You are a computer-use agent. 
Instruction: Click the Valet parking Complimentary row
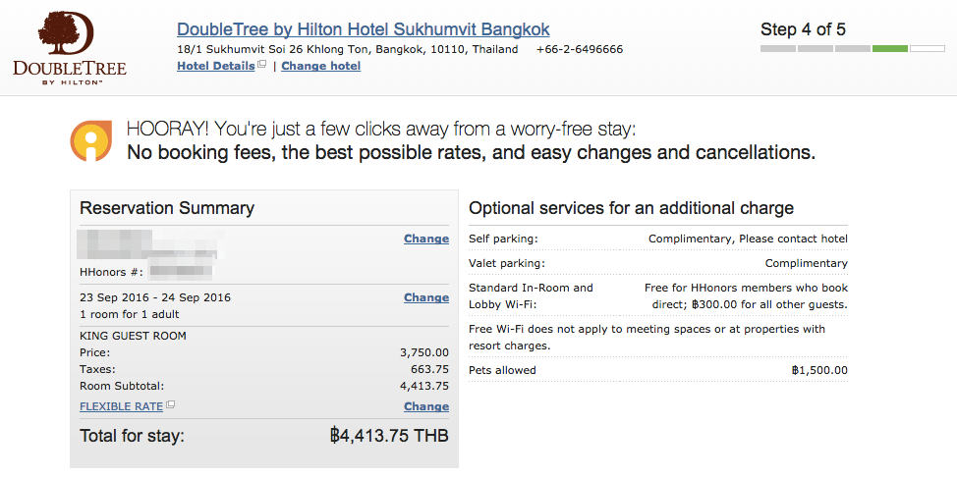[x=658, y=263]
